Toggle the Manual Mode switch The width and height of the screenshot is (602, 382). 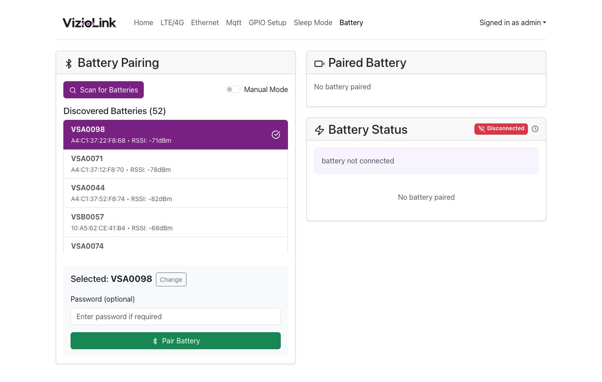(x=233, y=89)
